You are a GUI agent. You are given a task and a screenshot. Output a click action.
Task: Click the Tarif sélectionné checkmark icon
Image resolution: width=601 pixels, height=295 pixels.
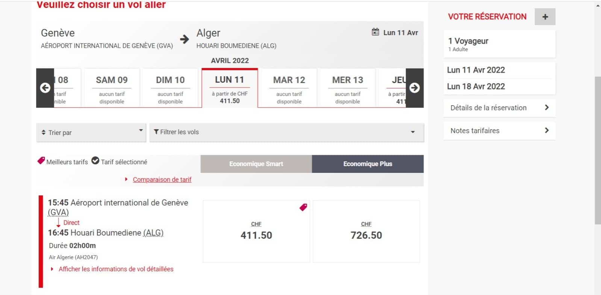[x=95, y=161]
